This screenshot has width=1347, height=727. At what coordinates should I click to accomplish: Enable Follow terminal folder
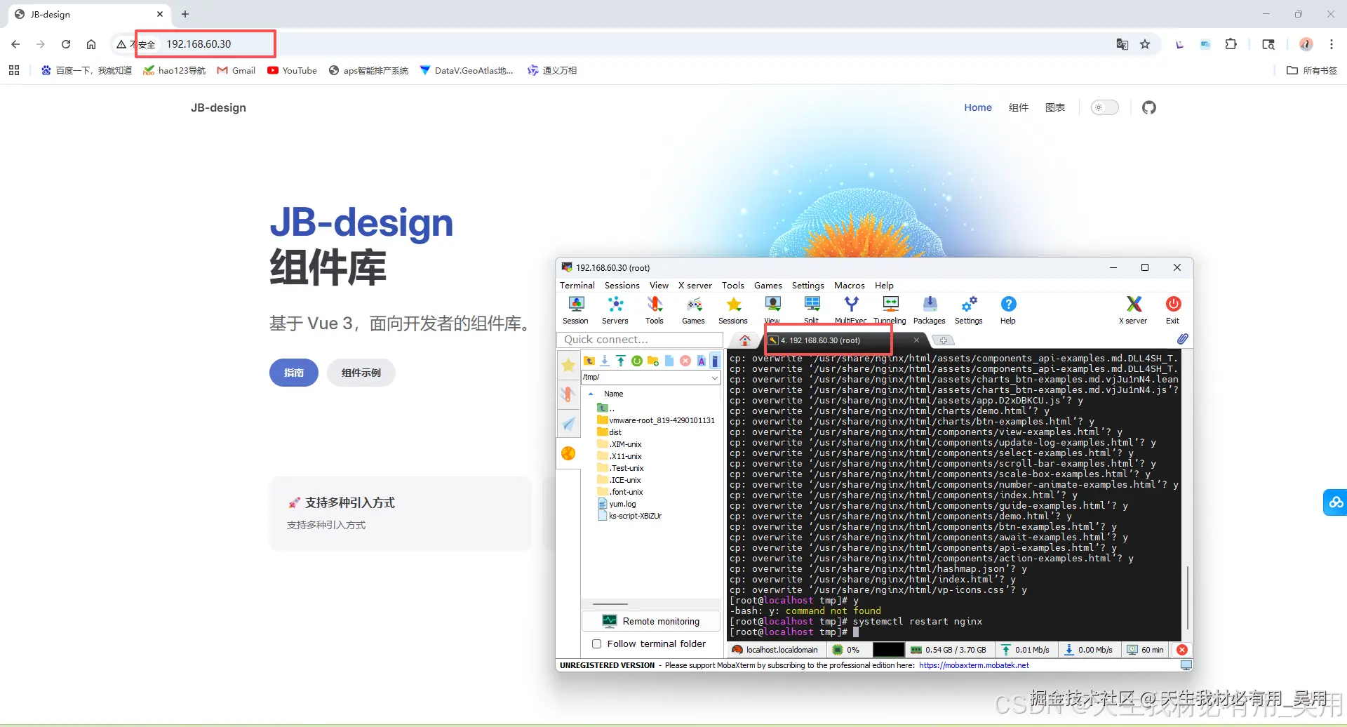pos(597,643)
